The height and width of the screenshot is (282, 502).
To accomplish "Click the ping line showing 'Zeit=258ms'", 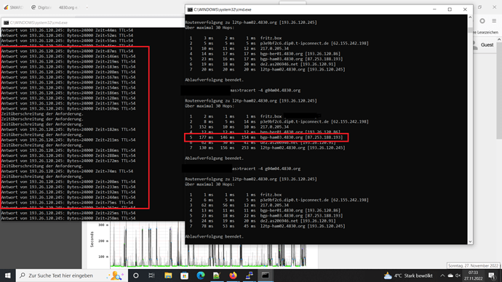I will coord(68,218).
